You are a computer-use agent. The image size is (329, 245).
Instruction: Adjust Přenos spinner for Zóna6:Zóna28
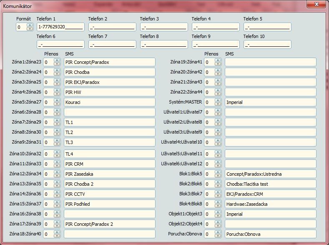pos(57,112)
